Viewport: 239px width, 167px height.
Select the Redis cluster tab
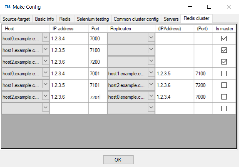[197, 18]
